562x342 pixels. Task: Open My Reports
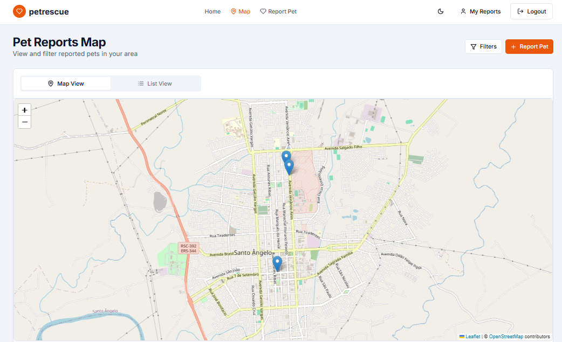pos(480,11)
